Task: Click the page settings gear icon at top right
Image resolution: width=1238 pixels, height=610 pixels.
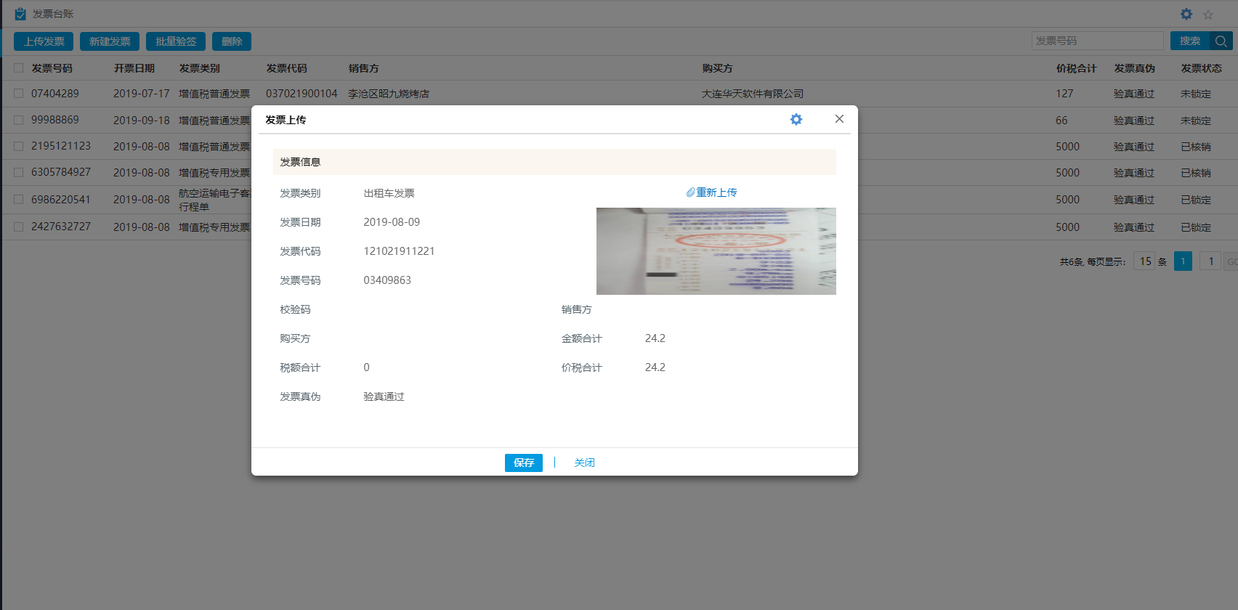Action: [1186, 14]
